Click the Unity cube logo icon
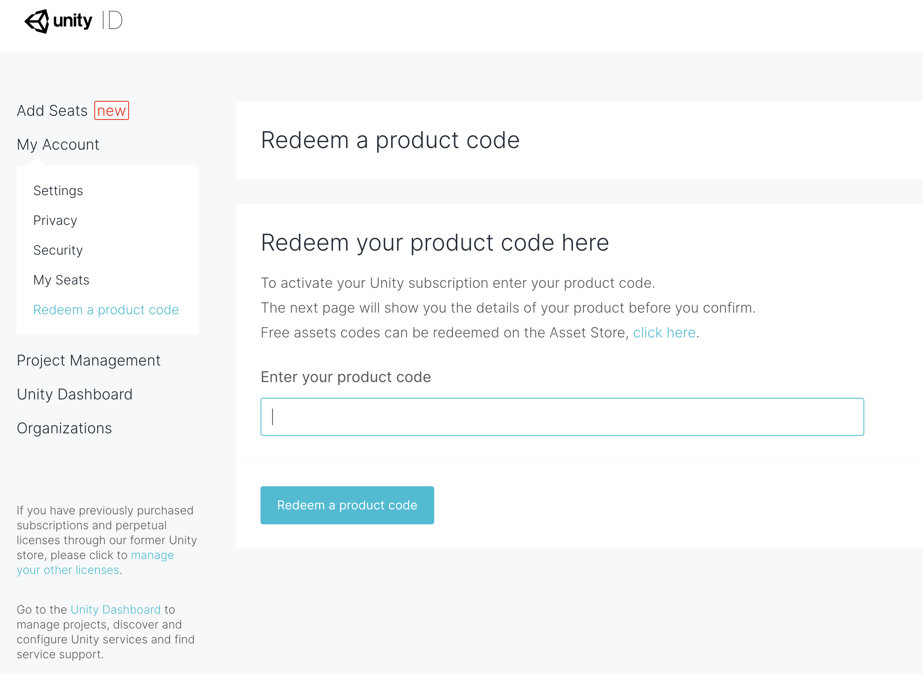This screenshot has width=923, height=674. [x=37, y=21]
